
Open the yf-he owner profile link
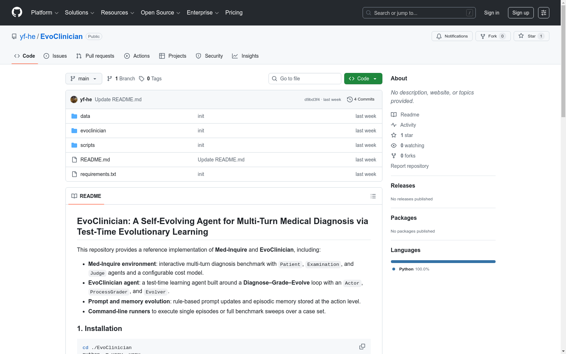28,36
